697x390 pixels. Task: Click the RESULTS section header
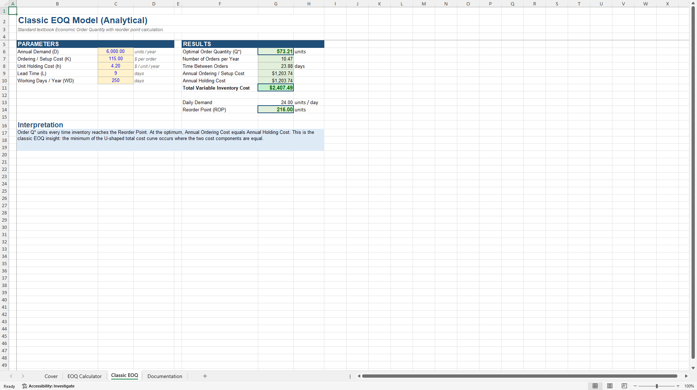(x=253, y=44)
